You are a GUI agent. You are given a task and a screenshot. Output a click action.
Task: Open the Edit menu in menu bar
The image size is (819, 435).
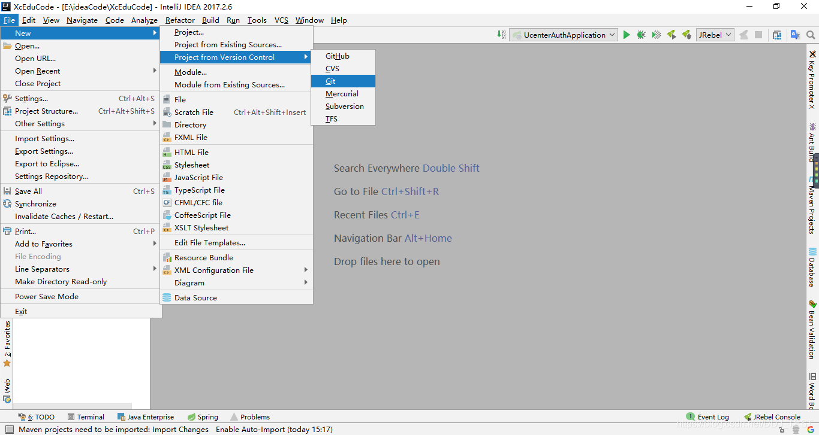pos(29,20)
